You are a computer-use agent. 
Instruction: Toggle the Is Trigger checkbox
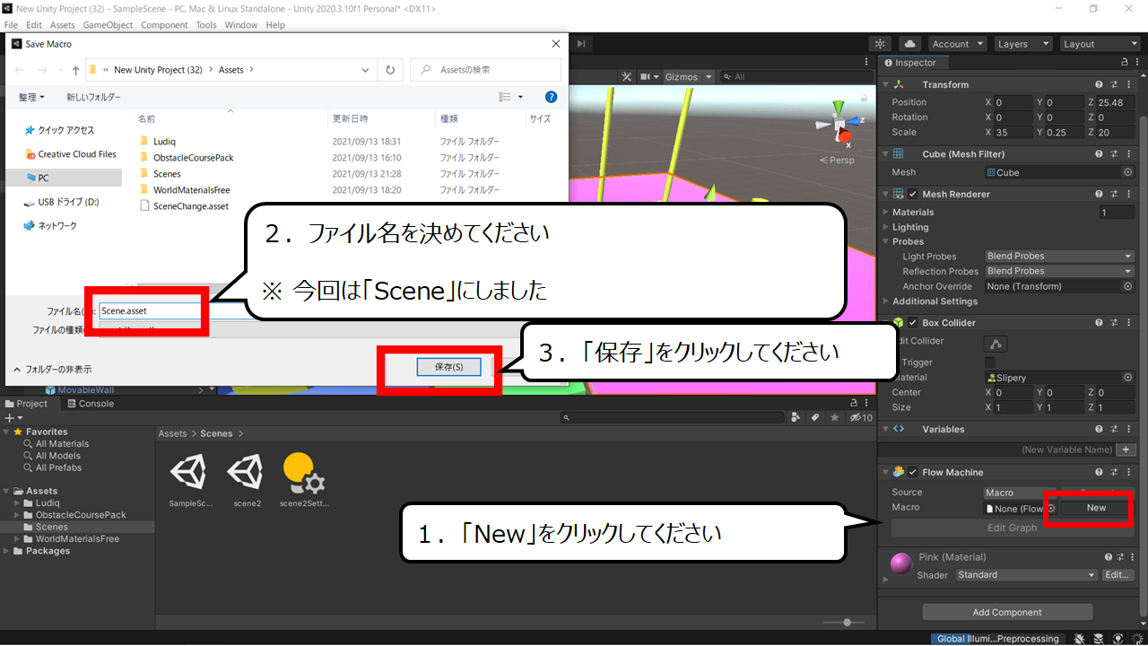[989, 362]
